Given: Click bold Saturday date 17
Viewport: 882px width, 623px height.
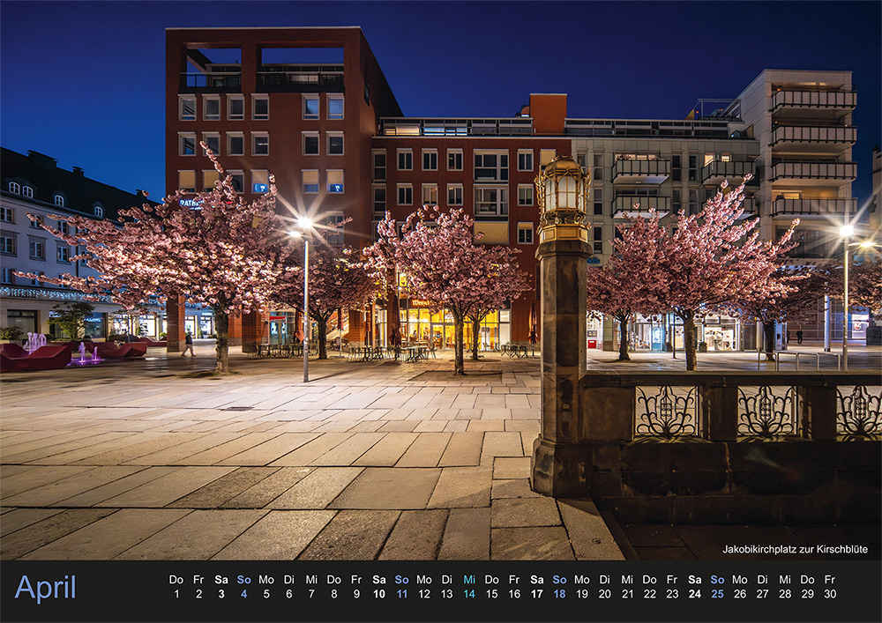Looking at the screenshot, I should (536, 594).
